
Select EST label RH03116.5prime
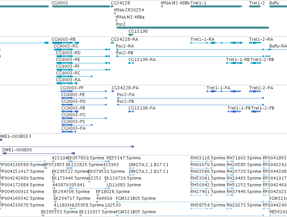coord(208,158)
